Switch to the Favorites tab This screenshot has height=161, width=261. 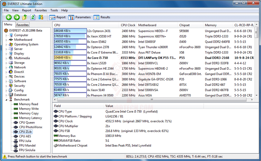click(22, 25)
